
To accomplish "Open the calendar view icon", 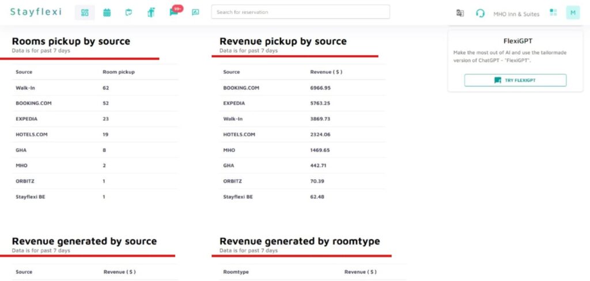I will pos(107,13).
